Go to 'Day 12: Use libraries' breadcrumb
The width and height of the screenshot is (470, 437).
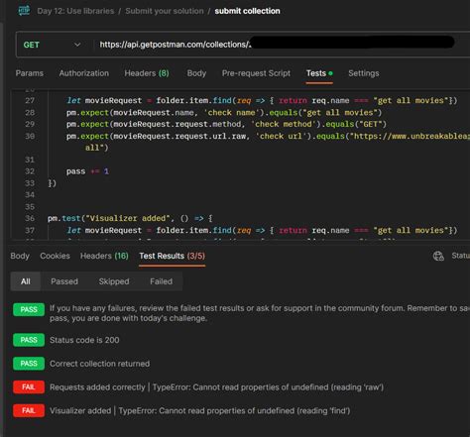coord(75,11)
